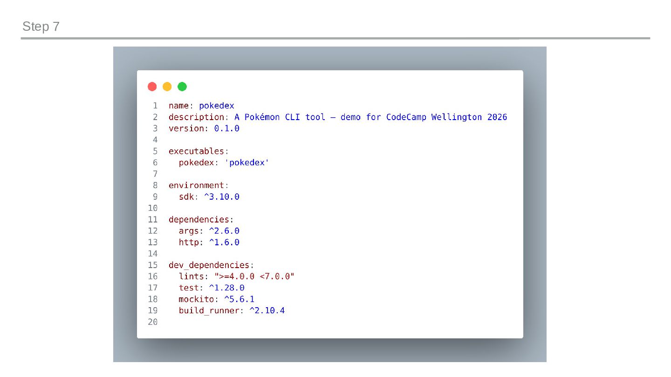Viewport: 671px width, 377px height.
Task: Click the 'version' key
Action: 186,128
